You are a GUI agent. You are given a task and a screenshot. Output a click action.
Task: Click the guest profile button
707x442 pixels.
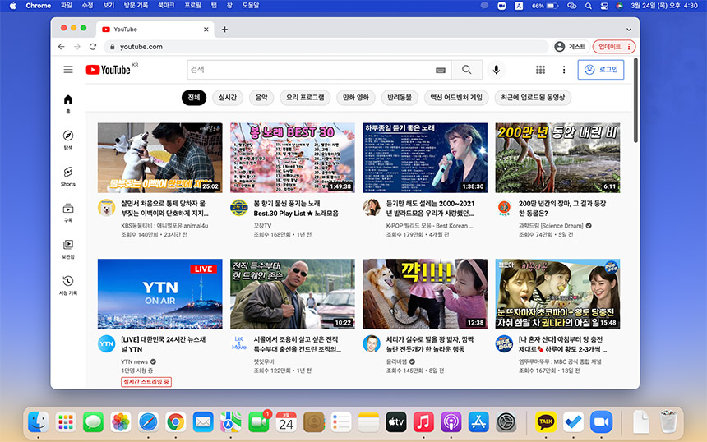(x=571, y=46)
